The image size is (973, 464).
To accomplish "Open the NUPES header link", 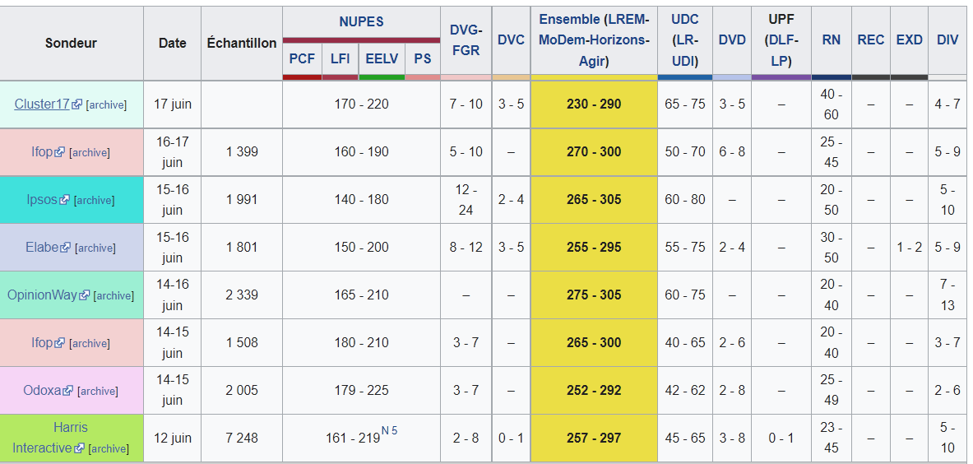I will [361, 21].
